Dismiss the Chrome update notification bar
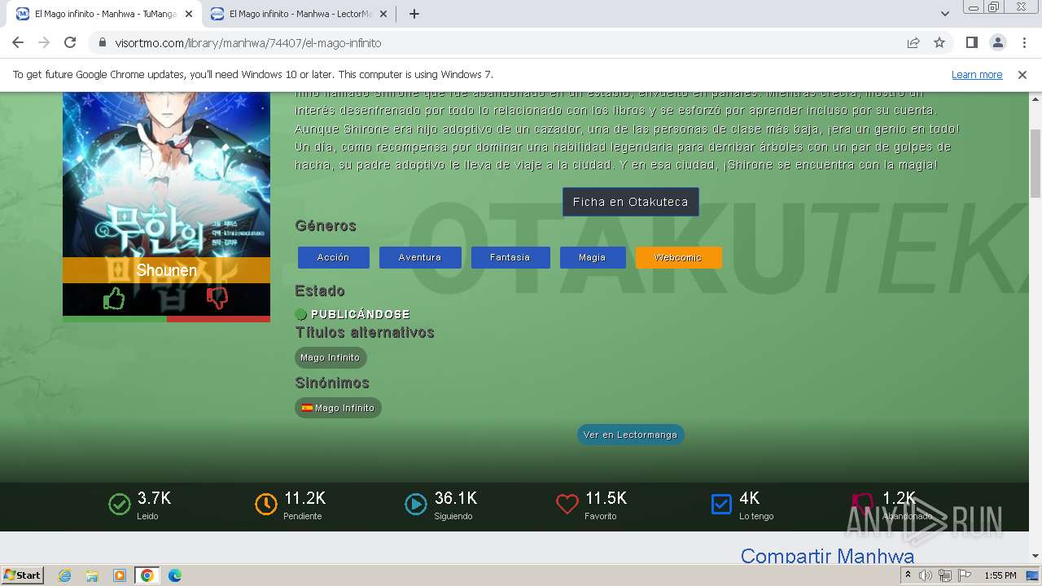The image size is (1042, 586). pyautogui.click(x=1022, y=74)
